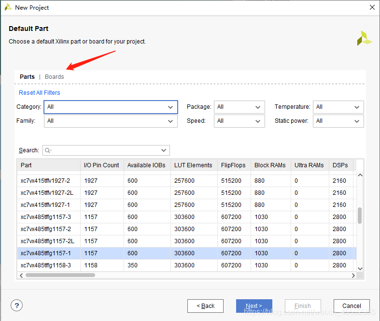Expand the Temperature dropdown
The image size is (380, 321).
(x=338, y=107)
